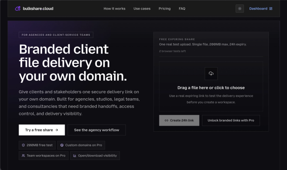Click the Free expiring share heading
This screenshot has height=170, width=287.
pos(177,39)
